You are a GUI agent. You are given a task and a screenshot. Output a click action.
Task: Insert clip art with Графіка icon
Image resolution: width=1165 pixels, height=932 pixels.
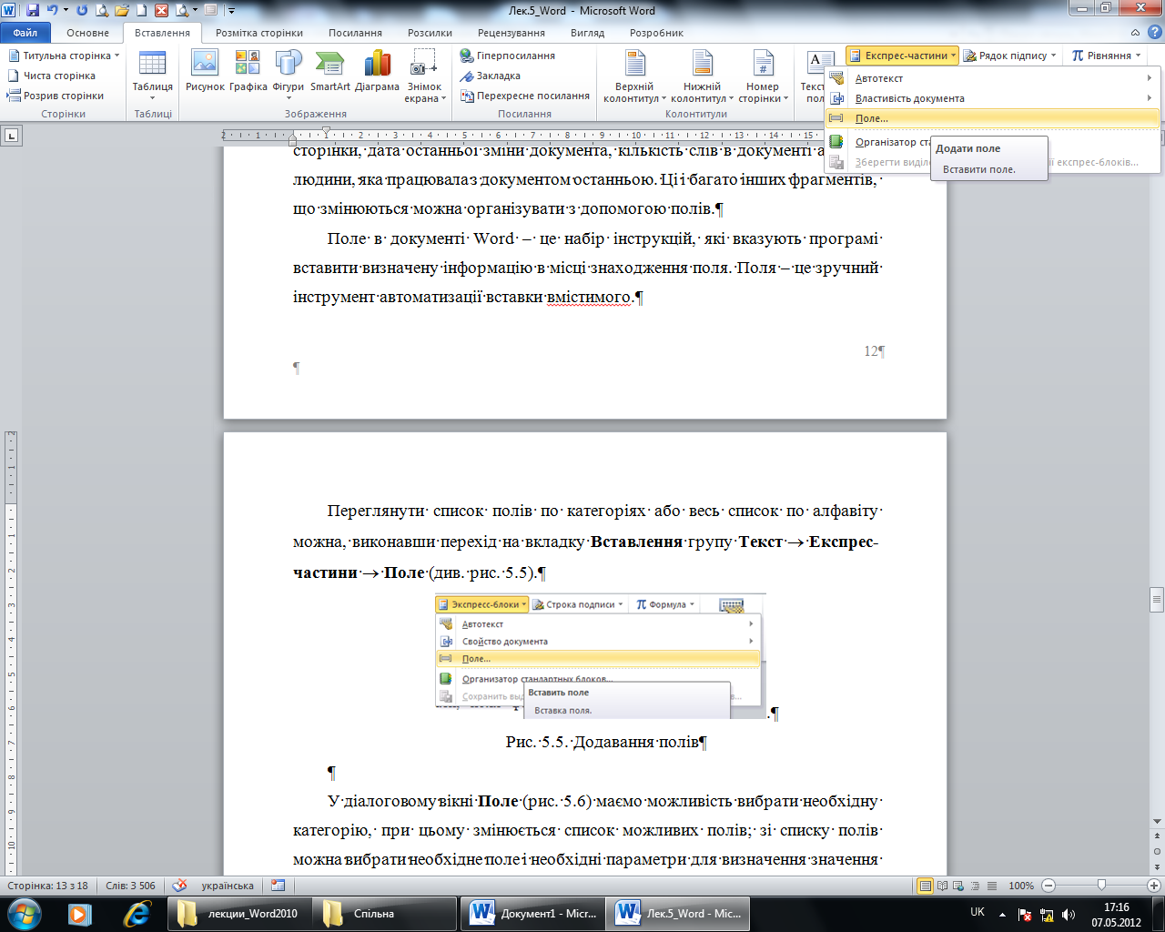pyautogui.click(x=248, y=71)
